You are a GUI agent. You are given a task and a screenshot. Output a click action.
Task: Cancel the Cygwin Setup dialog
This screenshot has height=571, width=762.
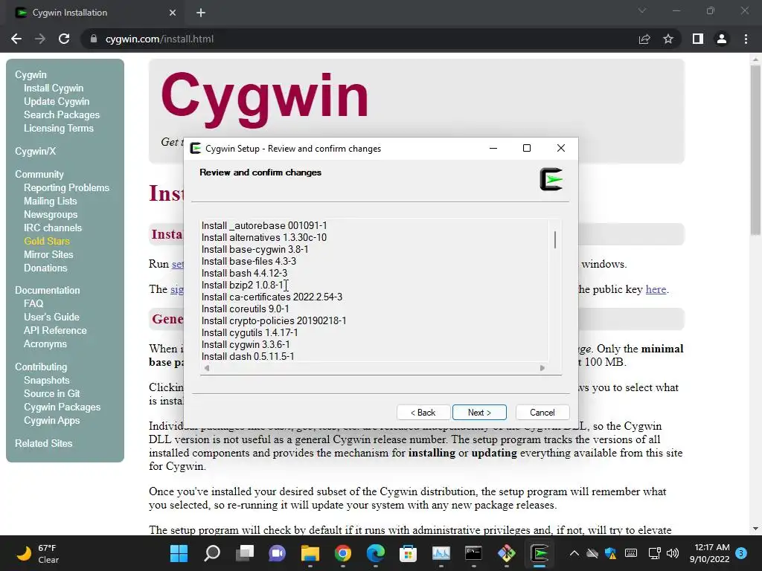[542, 412]
